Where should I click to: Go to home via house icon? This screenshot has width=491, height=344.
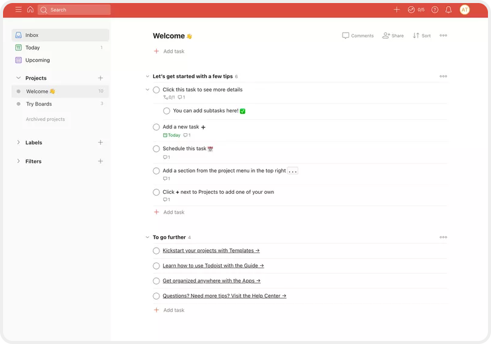(30, 9)
